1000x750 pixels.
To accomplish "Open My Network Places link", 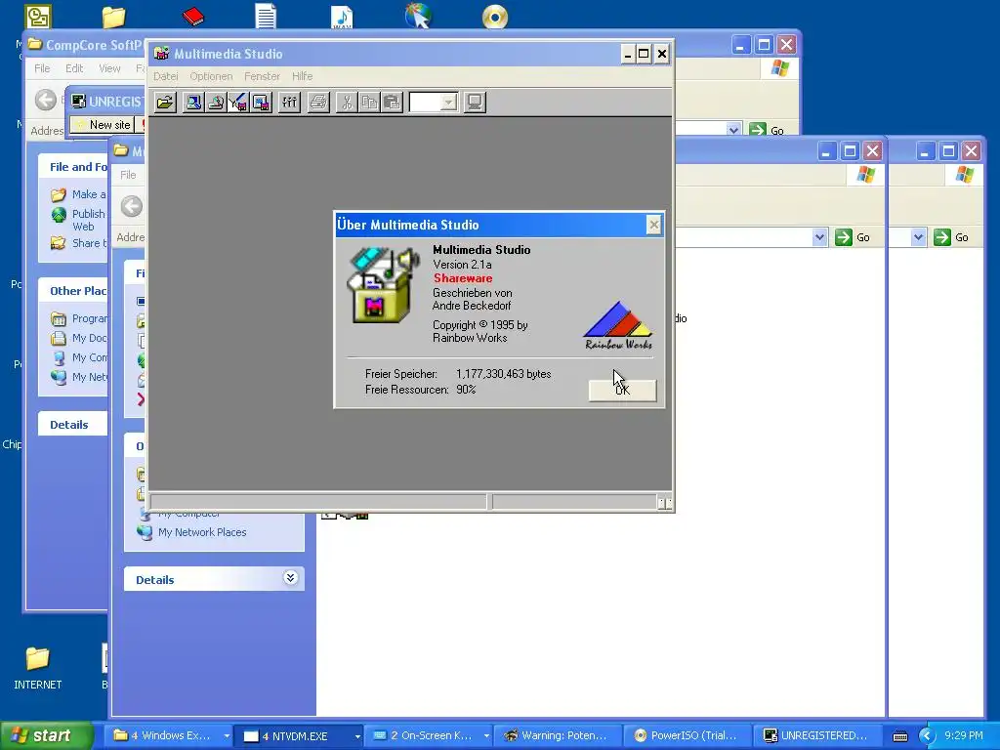I will click(x=201, y=532).
